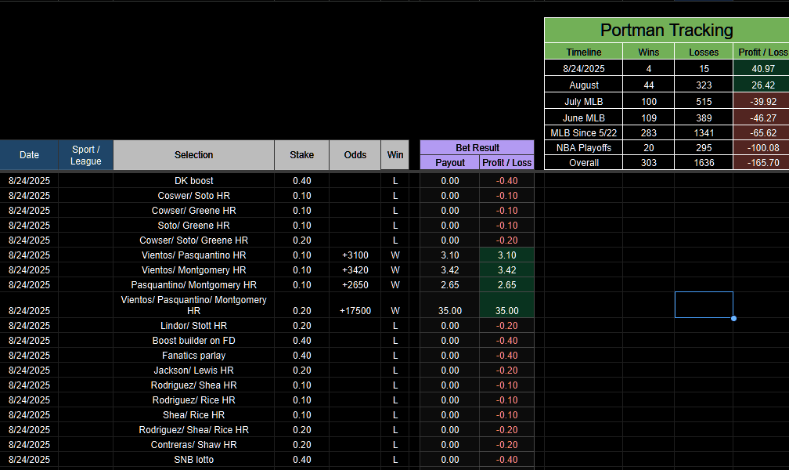Viewport: 789px width, 470px height.
Task: Select the 35.00 payout cell
Action: pyautogui.click(x=450, y=305)
